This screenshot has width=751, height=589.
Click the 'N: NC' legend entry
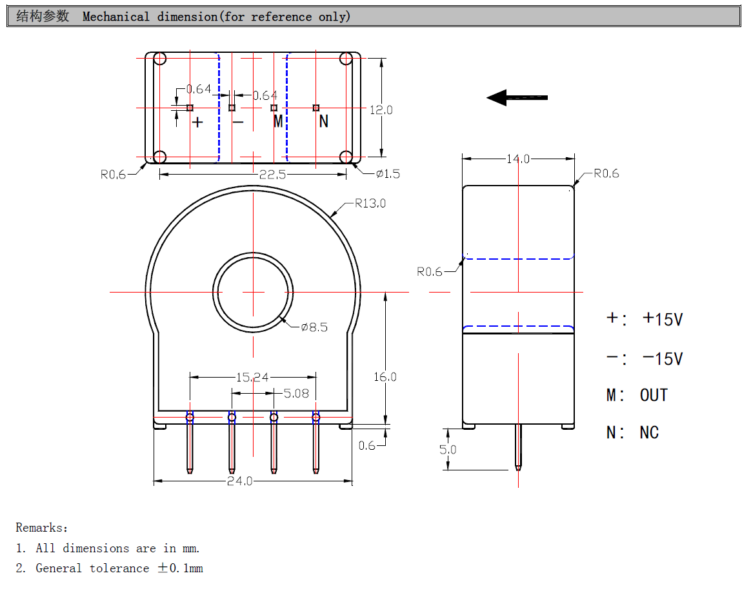pos(632,432)
